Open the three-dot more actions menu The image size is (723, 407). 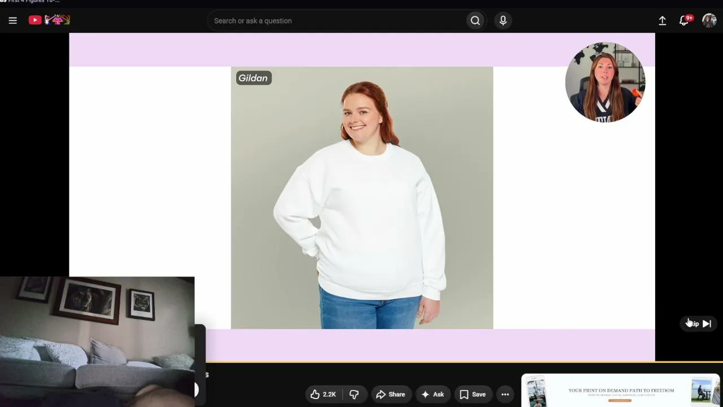tap(505, 395)
